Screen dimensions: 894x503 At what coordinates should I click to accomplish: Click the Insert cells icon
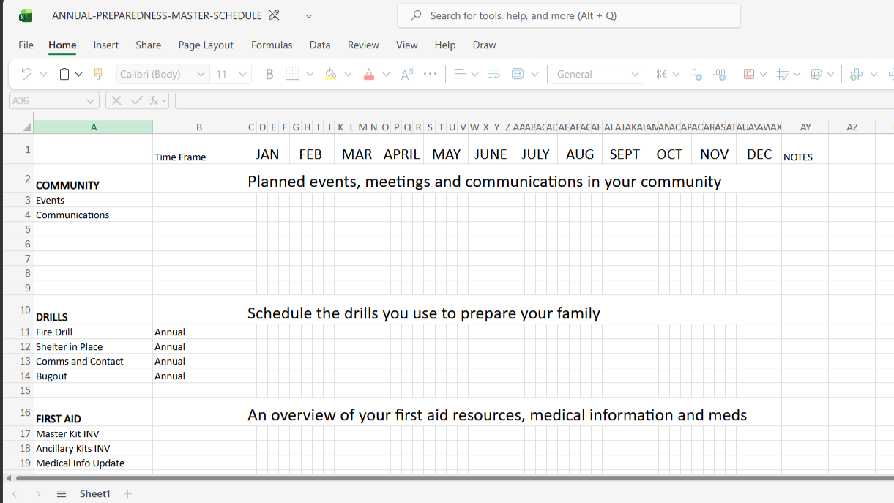(856, 74)
